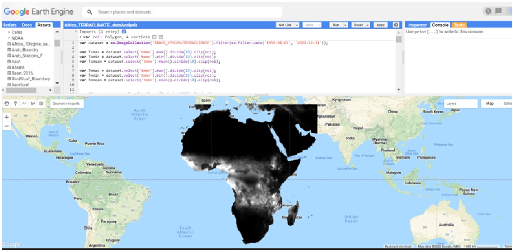Open the Layers map panel

(460, 104)
